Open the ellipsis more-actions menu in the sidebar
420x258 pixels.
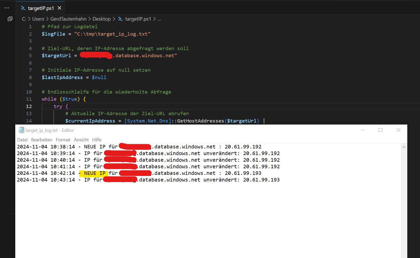click(7, 8)
